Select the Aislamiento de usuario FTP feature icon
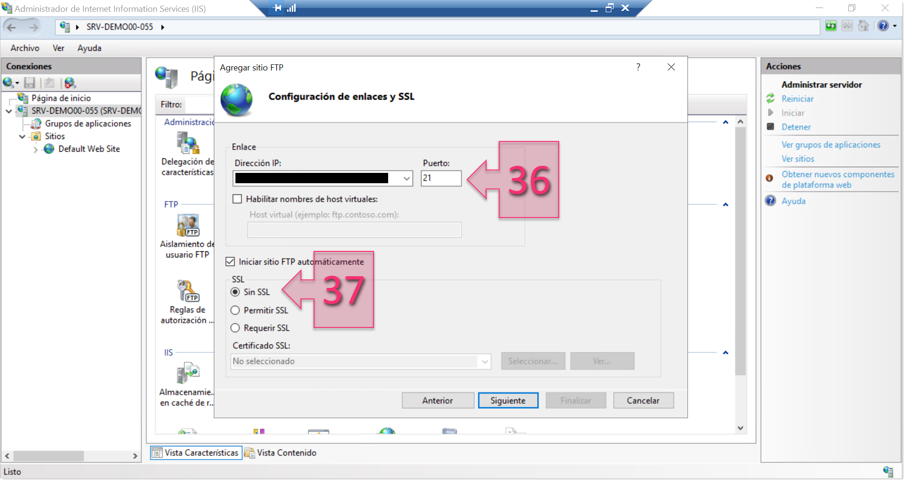This screenshot has width=906, height=482. [187, 225]
